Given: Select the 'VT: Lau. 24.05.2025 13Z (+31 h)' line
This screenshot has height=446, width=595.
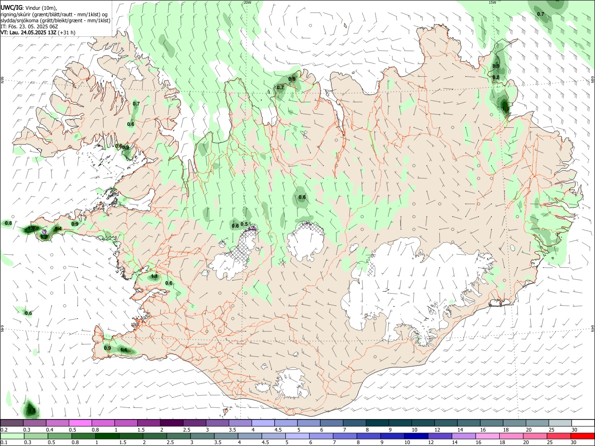Looking at the screenshot, I should 38,33.
